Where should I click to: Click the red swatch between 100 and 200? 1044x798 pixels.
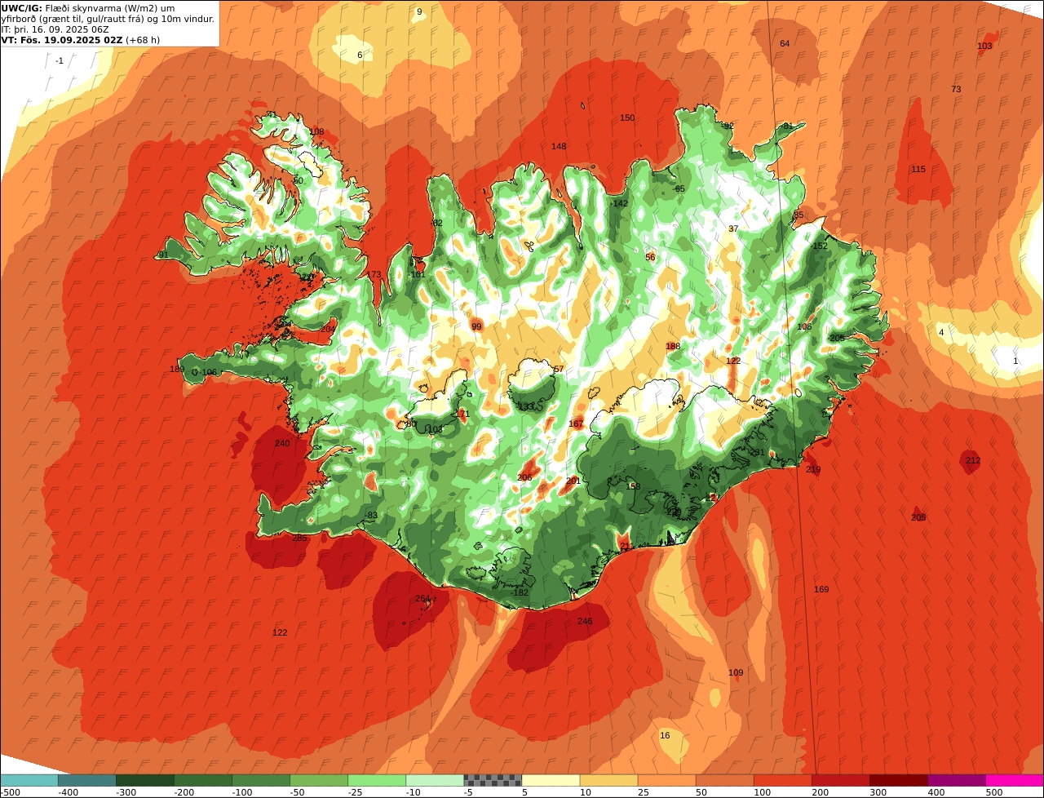pyautogui.click(x=782, y=780)
